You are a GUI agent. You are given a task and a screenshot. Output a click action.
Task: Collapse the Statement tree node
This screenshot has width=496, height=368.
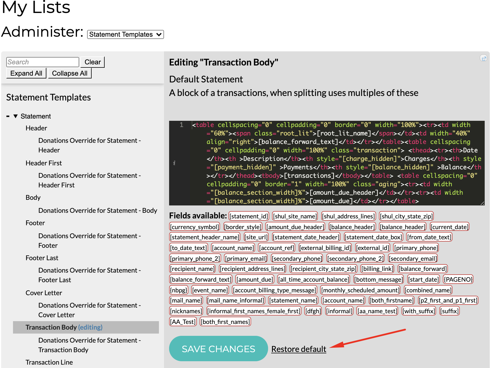16,116
